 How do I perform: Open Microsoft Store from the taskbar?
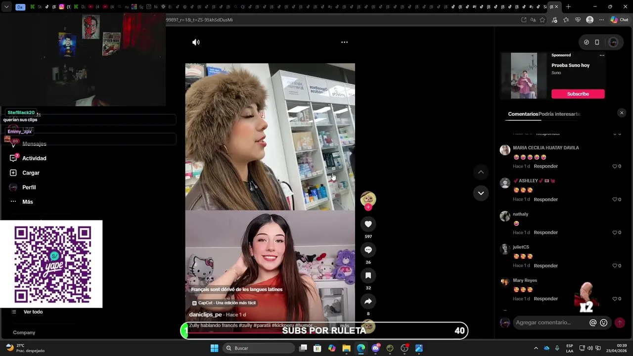317,348
